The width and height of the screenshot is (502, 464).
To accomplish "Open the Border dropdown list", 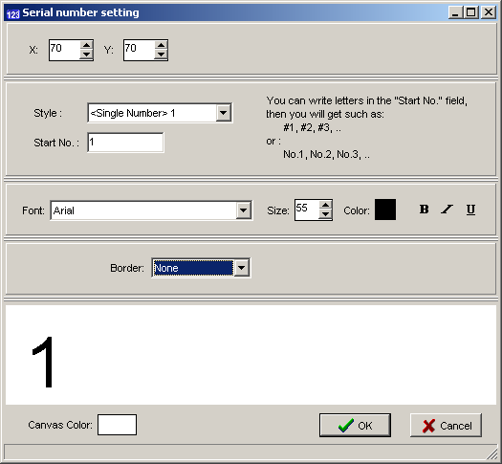I will 241,268.
